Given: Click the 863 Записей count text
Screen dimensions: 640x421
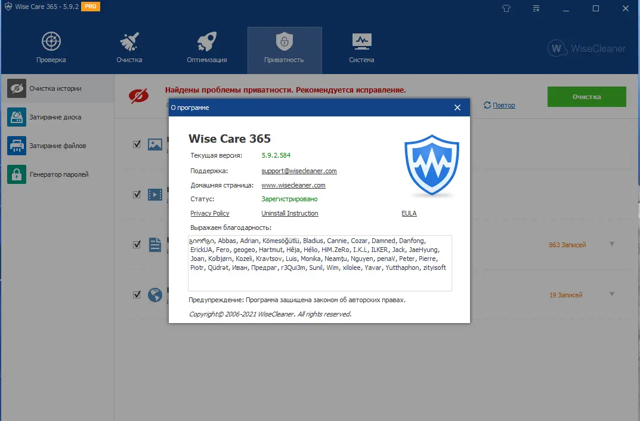Looking at the screenshot, I should pos(567,245).
